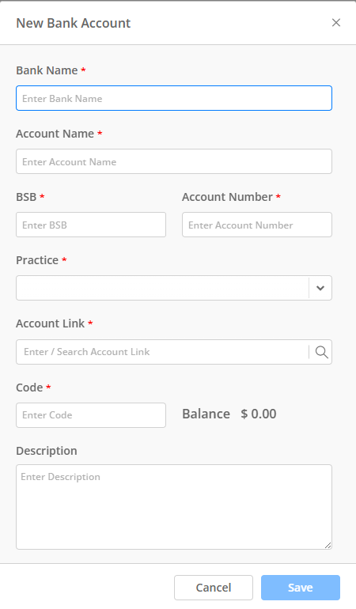Click the magnifier icon in Account Link
356x609 pixels.
pyautogui.click(x=321, y=352)
